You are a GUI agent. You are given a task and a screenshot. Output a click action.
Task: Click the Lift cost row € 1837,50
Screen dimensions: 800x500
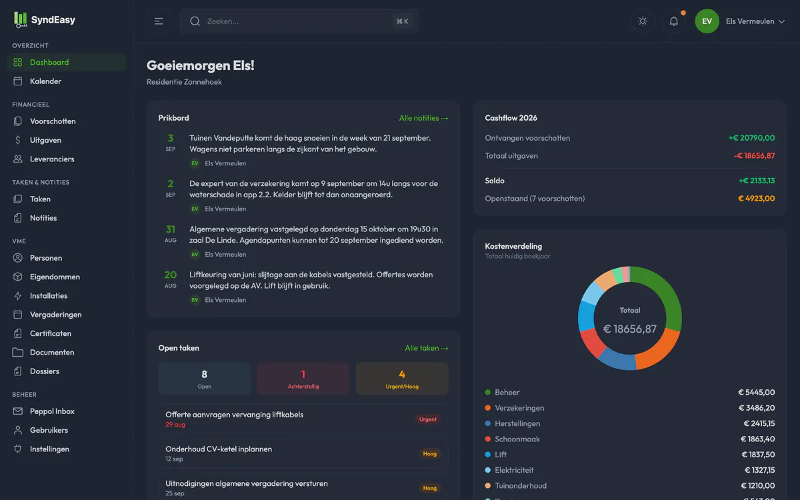point(630,455)
